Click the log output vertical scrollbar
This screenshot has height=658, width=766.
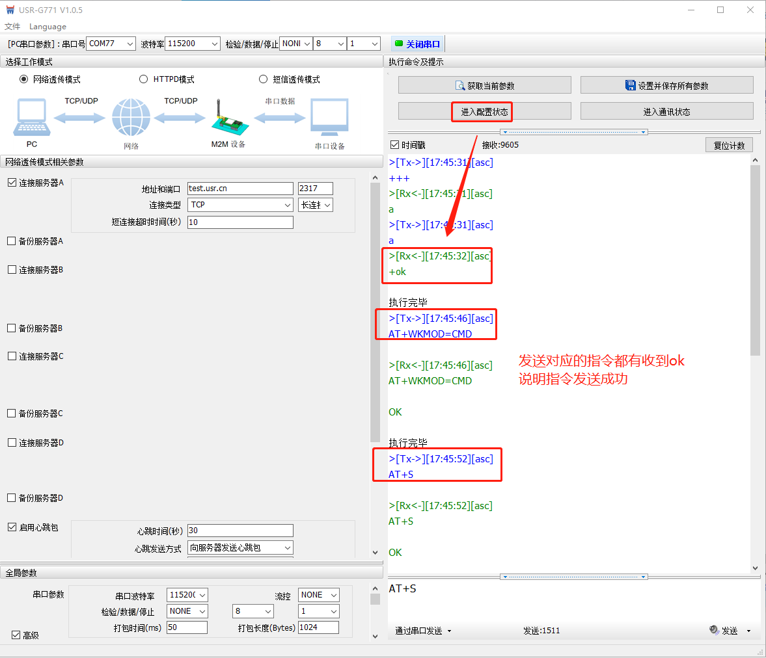tap(755, 260)
